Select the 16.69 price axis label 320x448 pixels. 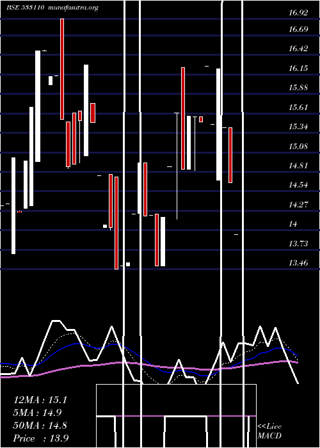tap(298, 29)
